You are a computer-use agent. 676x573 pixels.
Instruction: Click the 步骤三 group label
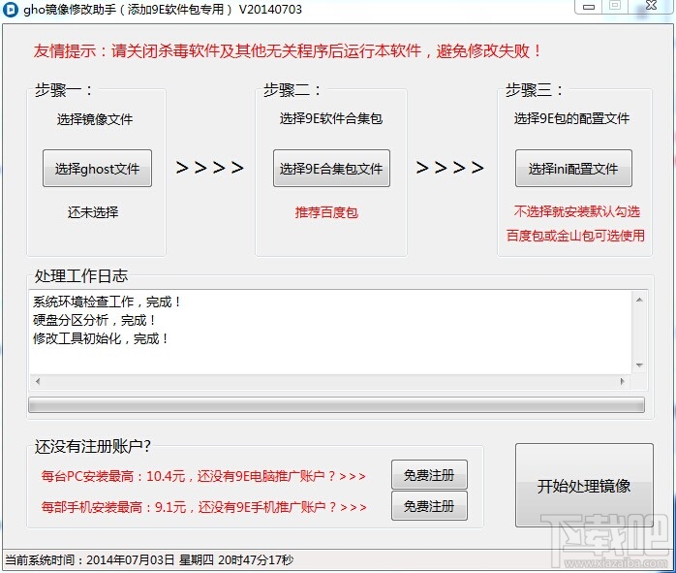pos(535,90)
